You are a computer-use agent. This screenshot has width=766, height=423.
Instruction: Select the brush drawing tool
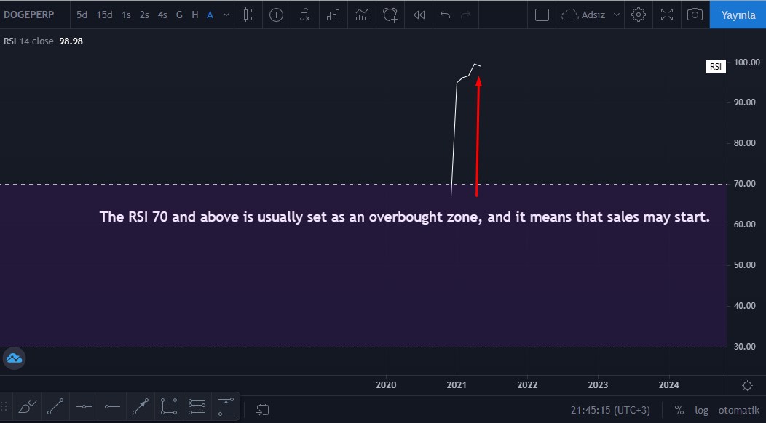click(28, 406)
